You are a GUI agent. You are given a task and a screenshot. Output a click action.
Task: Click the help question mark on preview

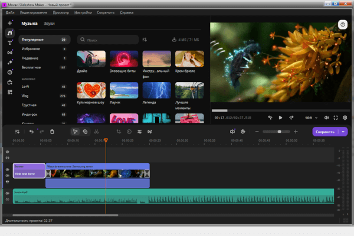pos(342,25)
